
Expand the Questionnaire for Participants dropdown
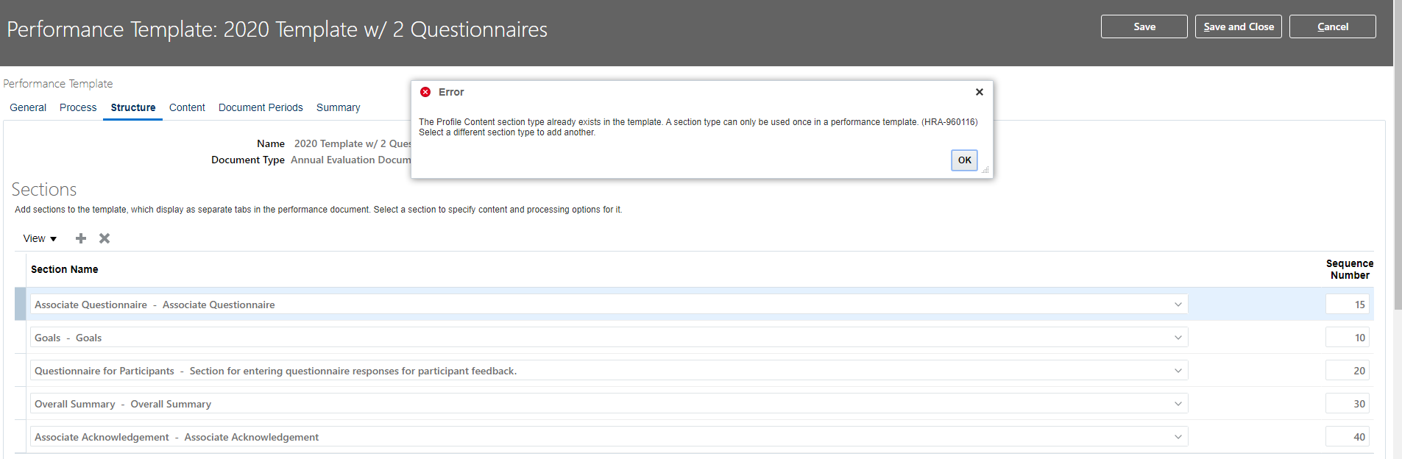coord(1178,371)
